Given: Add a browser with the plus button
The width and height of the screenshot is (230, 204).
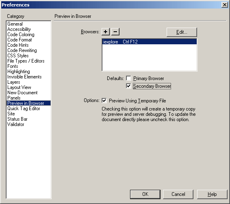Looking at the screenshot, I should [106, 32].
